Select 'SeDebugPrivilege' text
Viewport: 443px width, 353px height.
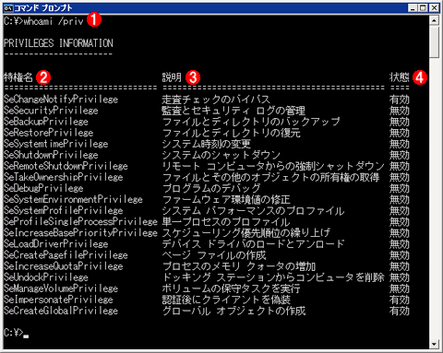click(x=43, y=188)
